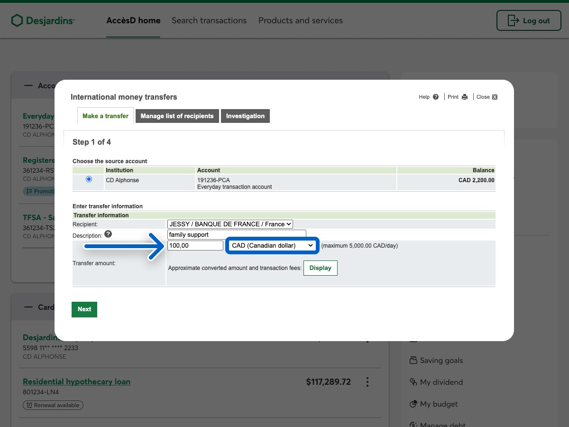Click the transfer amount field containing 100,00
Screen dimensions: 569x427
[195, 245]
